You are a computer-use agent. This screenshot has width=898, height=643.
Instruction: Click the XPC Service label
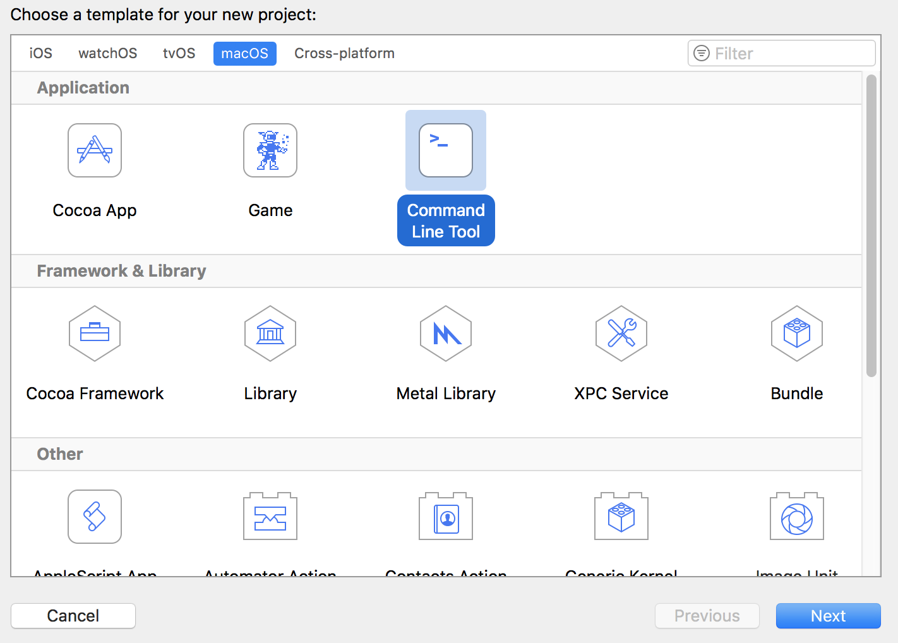pos(621,394)
